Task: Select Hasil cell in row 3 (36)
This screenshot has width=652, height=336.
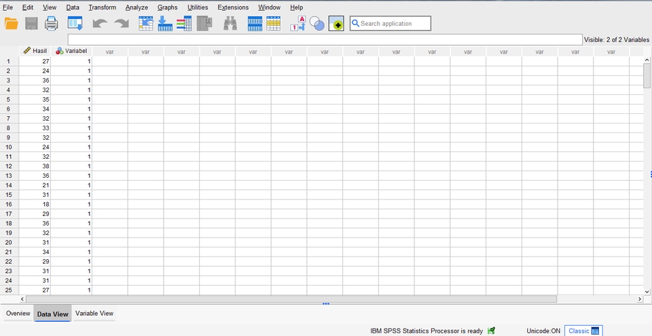Action: pyautogui.click(x=35, y=80)
